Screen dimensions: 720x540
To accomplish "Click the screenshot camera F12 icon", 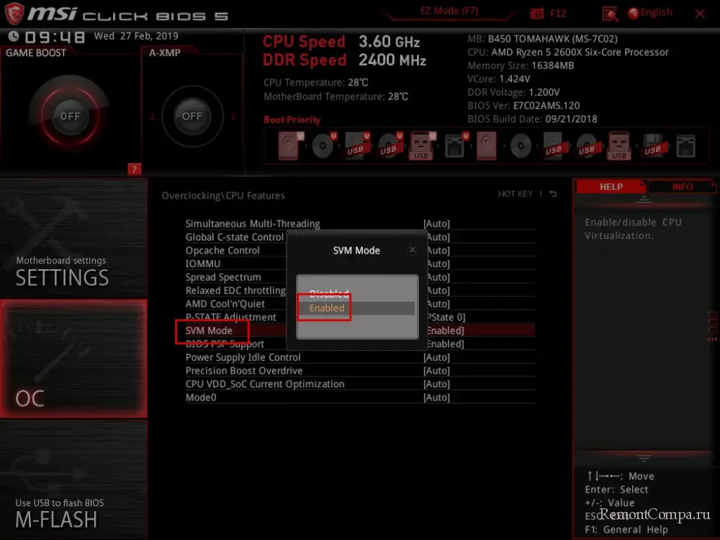I will click(537, 13).
